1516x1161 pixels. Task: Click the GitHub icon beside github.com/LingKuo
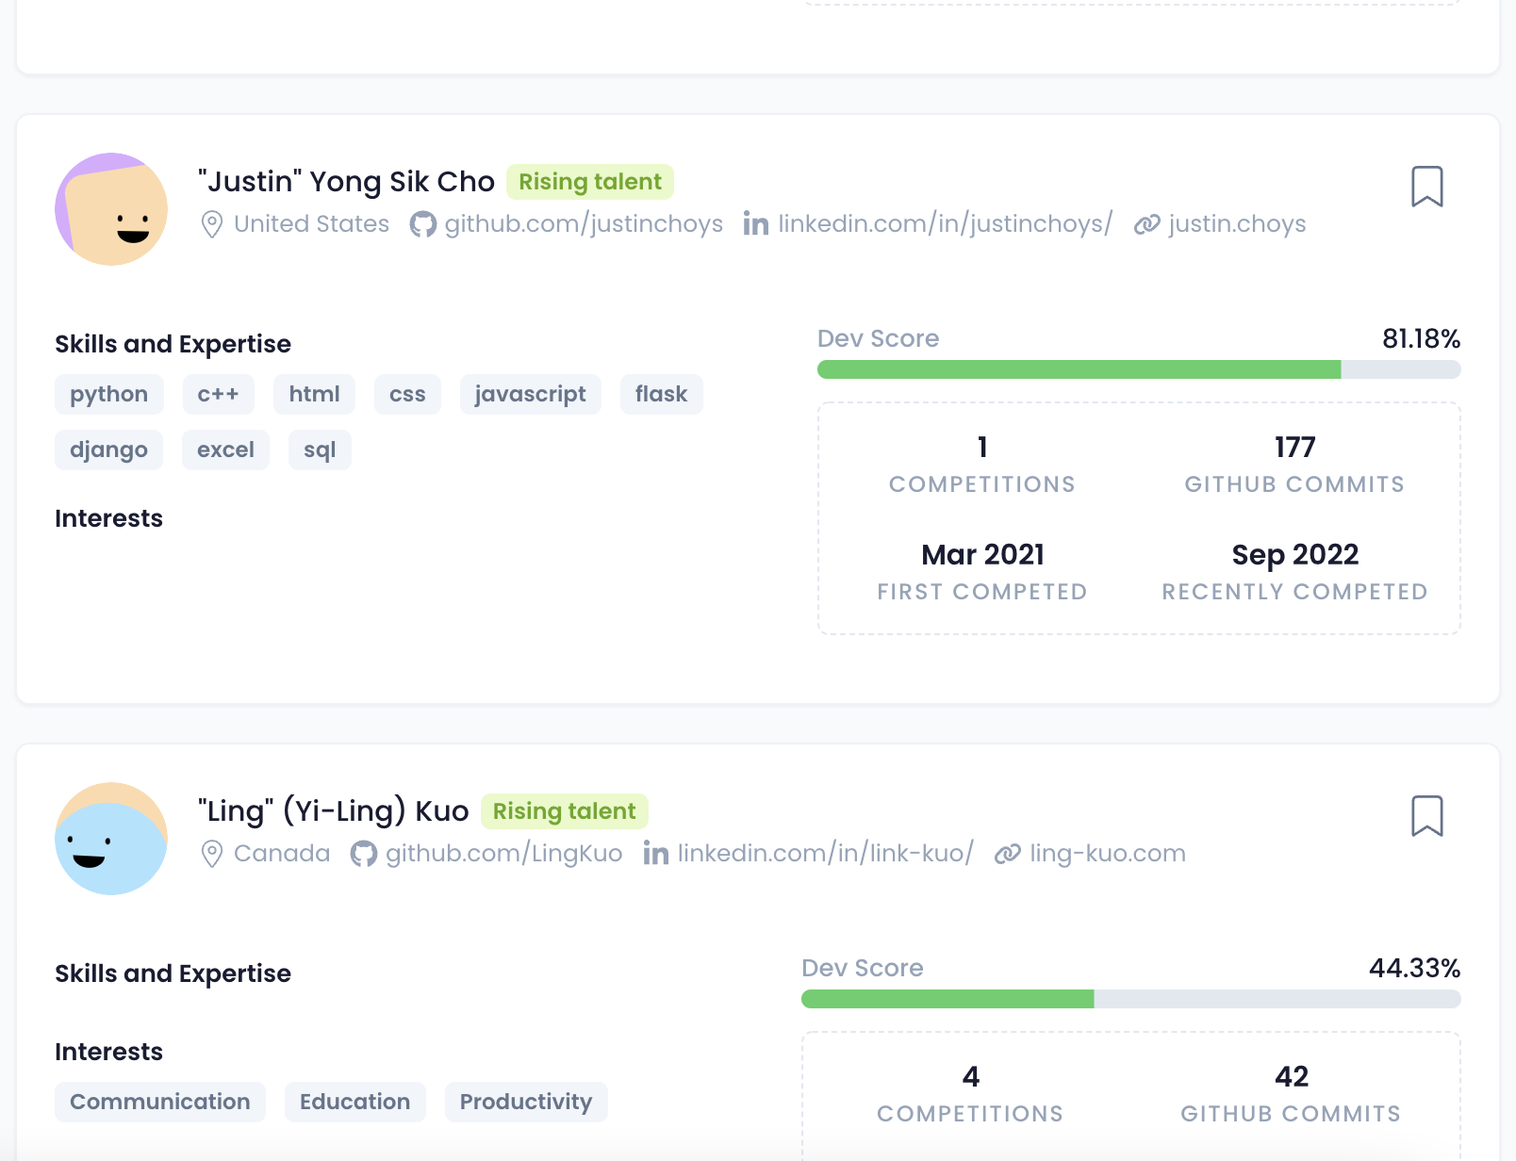(363, 854)
